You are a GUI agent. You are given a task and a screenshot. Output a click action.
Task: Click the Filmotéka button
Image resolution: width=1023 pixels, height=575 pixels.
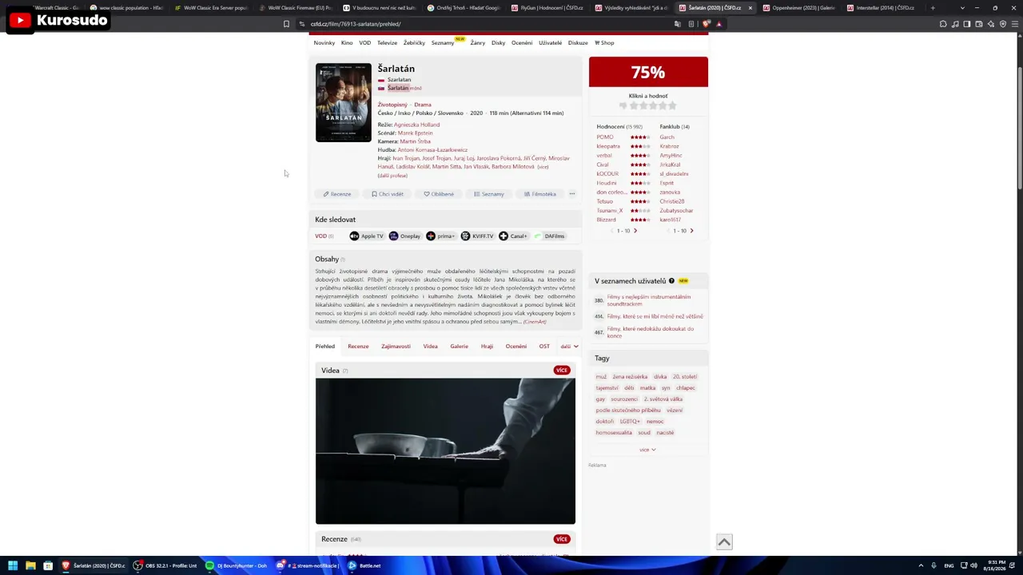(540, 194)
